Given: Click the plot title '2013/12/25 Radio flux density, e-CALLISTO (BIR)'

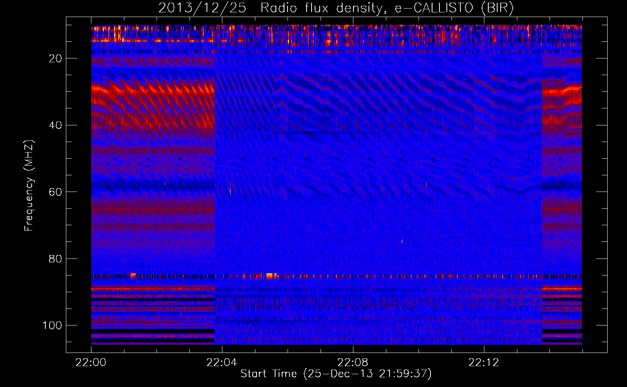Looking at the screenshot, I should (x=336, y=8).
